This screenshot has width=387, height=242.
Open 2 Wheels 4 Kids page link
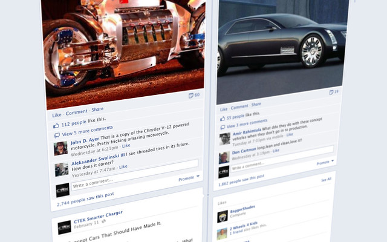[x=244, y=226]
